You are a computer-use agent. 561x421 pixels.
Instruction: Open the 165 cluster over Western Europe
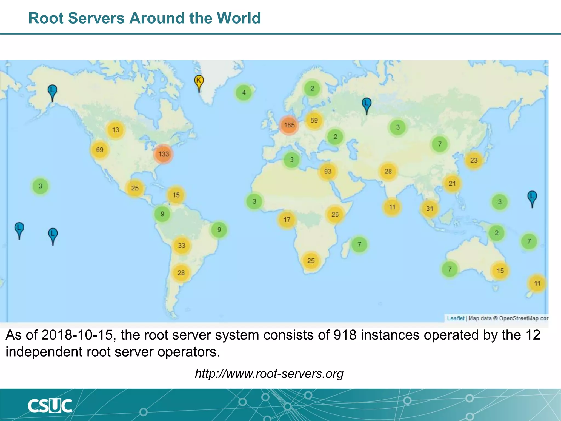coord(289,125)
